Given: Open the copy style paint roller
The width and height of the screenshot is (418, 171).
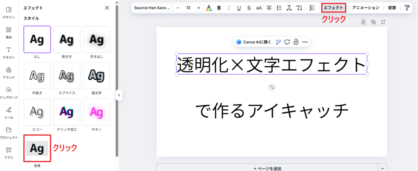Looking at the screenshot, I should pos(407,8).
